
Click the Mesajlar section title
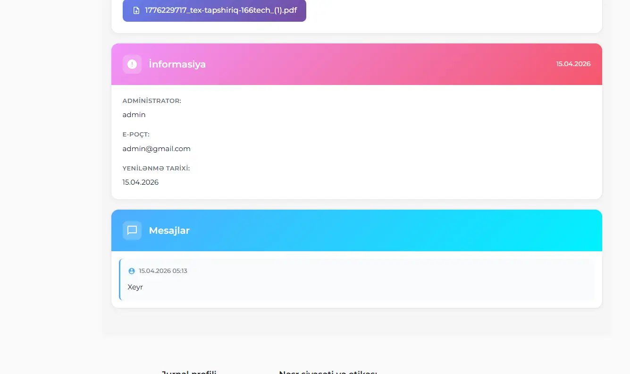tap(169, 230)
